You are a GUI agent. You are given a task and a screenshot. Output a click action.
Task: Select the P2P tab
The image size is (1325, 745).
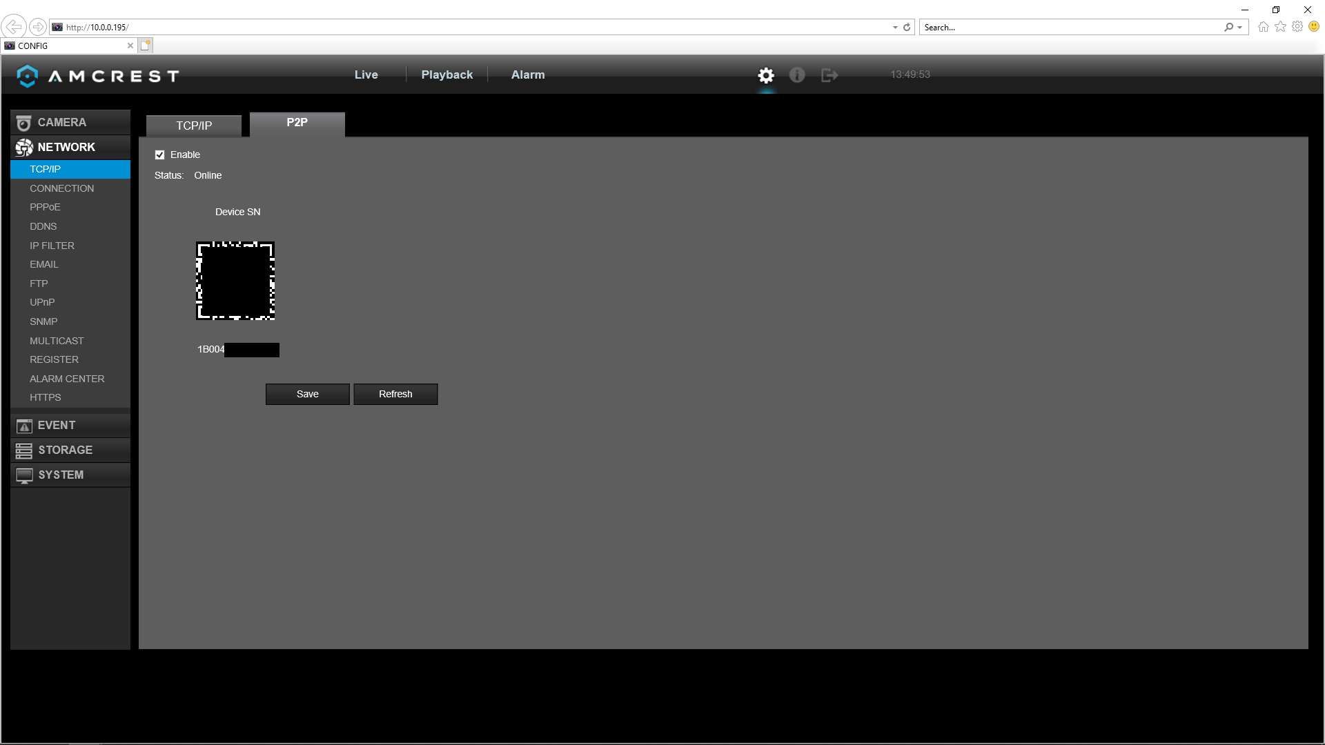point(297,123)
